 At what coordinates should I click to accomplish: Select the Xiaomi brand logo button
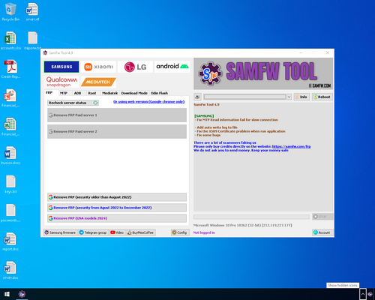click(98, 67)
